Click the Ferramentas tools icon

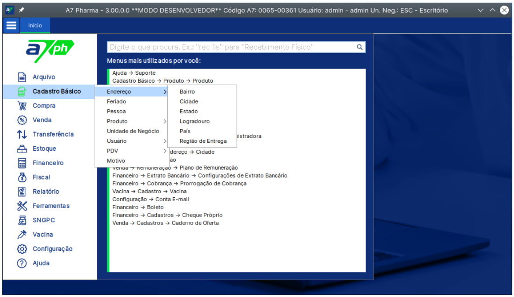22,206
